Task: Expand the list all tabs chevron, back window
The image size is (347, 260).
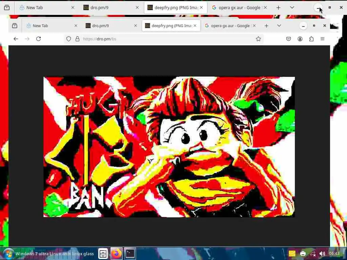Action: tap(292, 7)
